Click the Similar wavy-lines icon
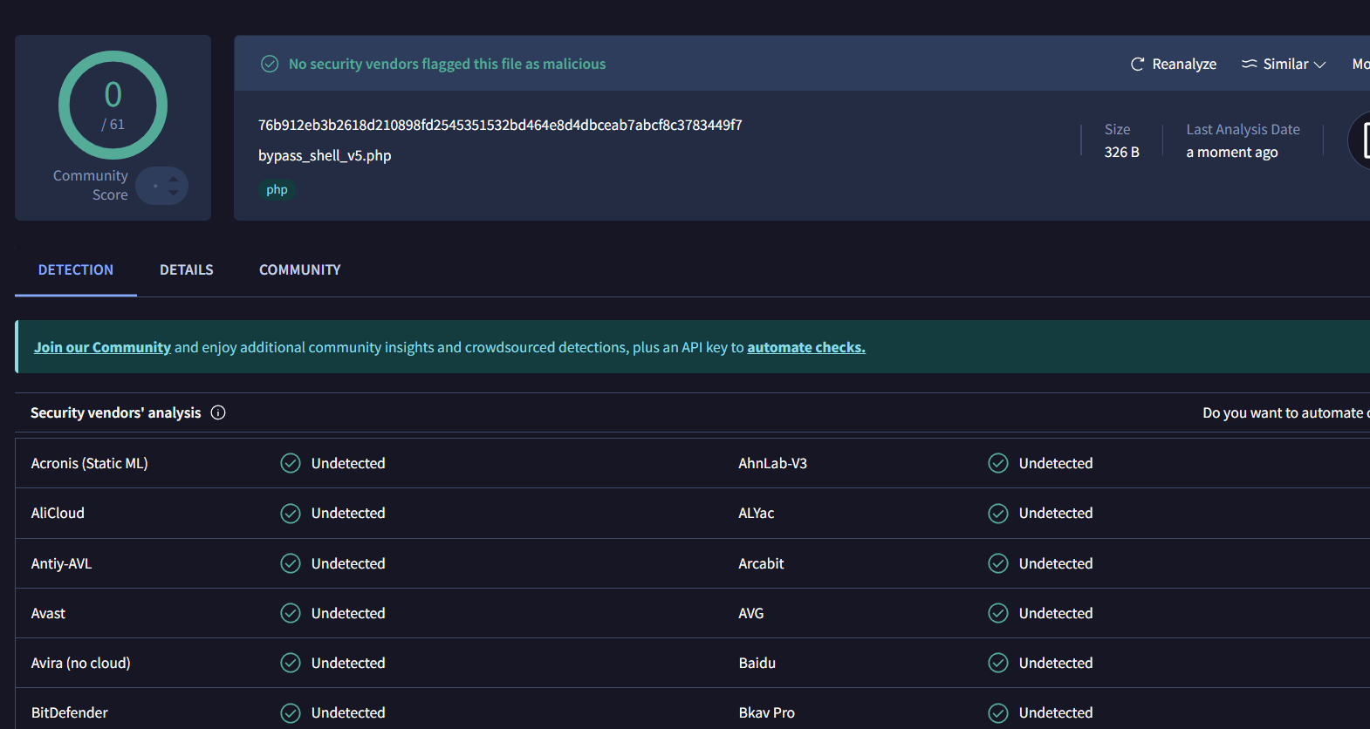 pyautogui.click(x=1250, y=65)
